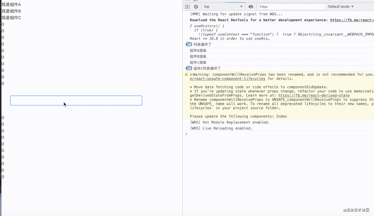Viewport: 374px width, 216px height.
Task: Follow the fb.me/react-derived-state link
Action: click(314, 95)
